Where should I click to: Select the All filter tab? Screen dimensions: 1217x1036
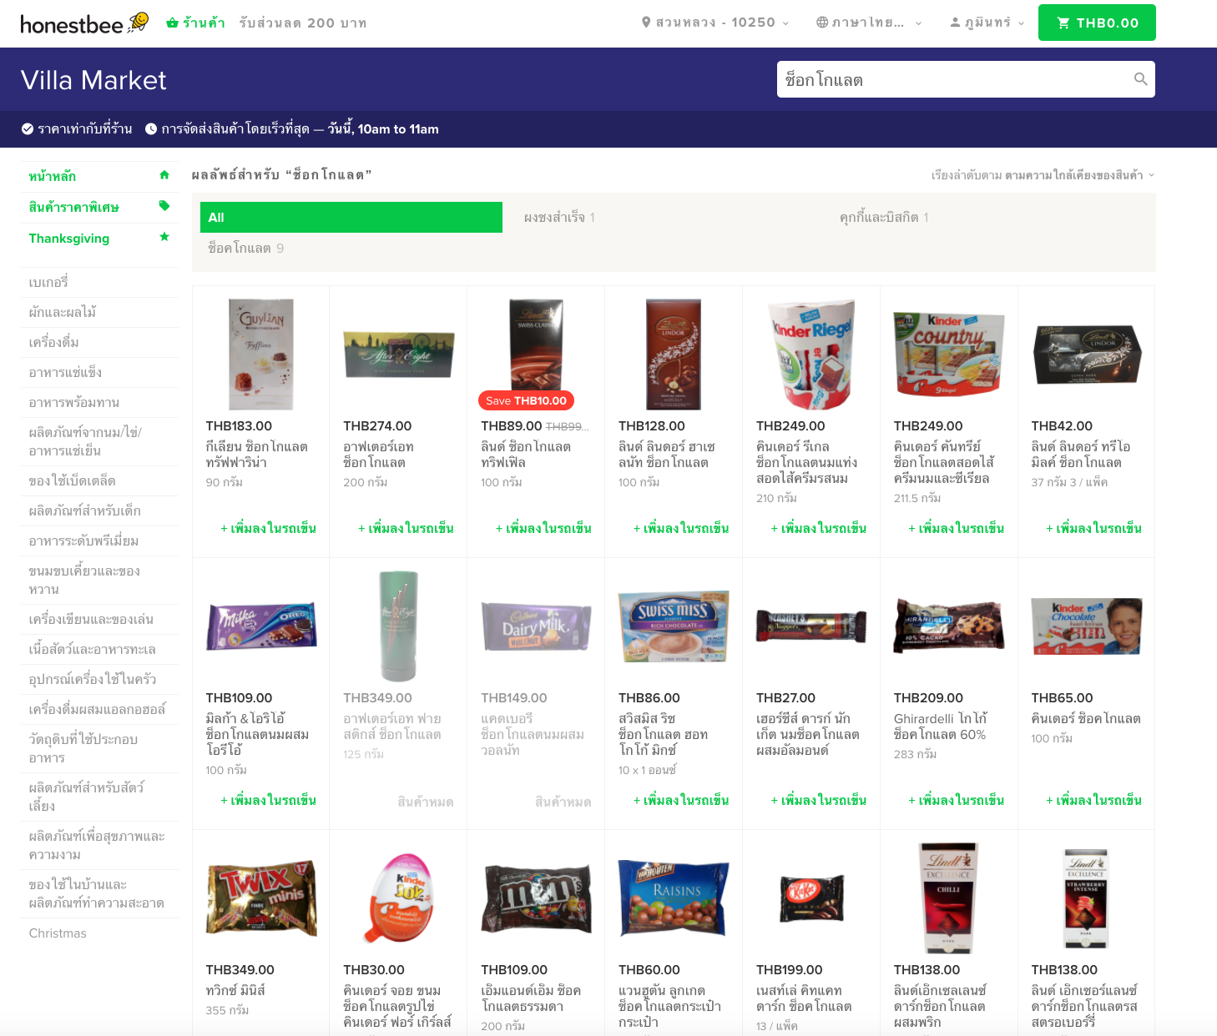pos(351,217)
